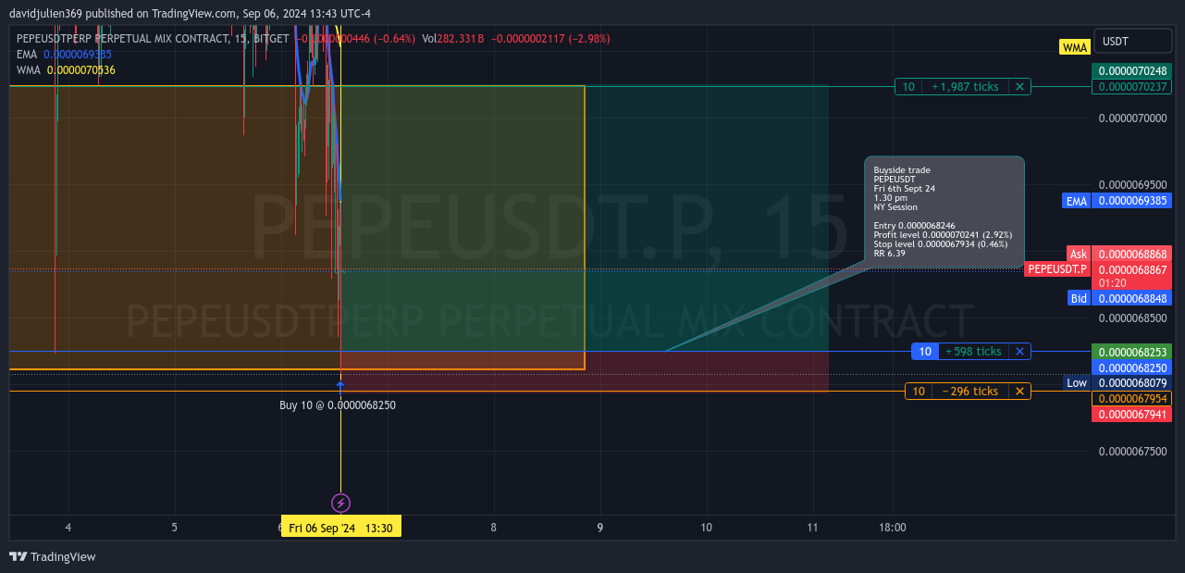This screenshot has height=573, width=1185.
Task: Click the time axis label 11
Action: (812, 528)
